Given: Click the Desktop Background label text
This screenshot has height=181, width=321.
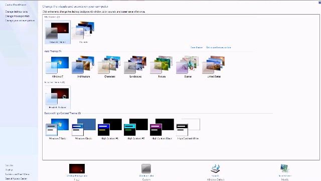Looking at the screenshot, I should coord(77,176).
